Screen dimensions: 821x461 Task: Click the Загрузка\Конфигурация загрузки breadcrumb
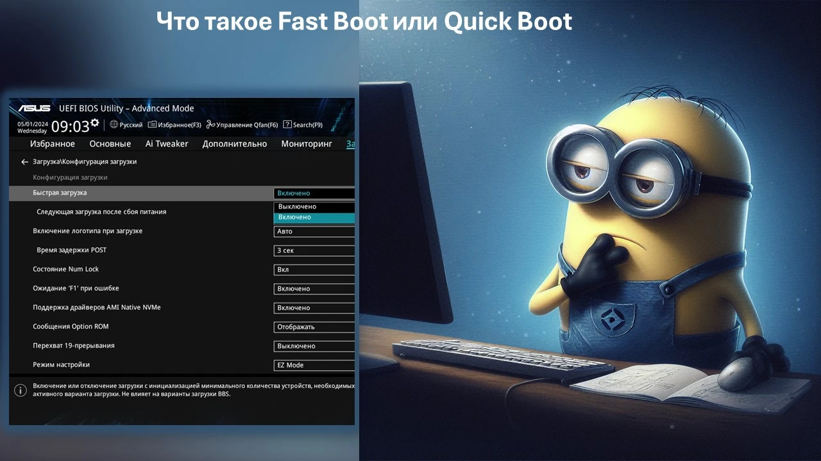[85, 162]
